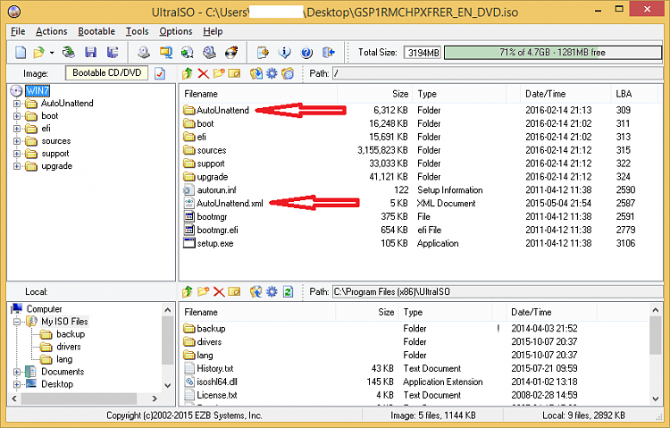Select isoshl64.dll in Local file list
The height and width of the screenshot is (428, 670).
(217, 382)
